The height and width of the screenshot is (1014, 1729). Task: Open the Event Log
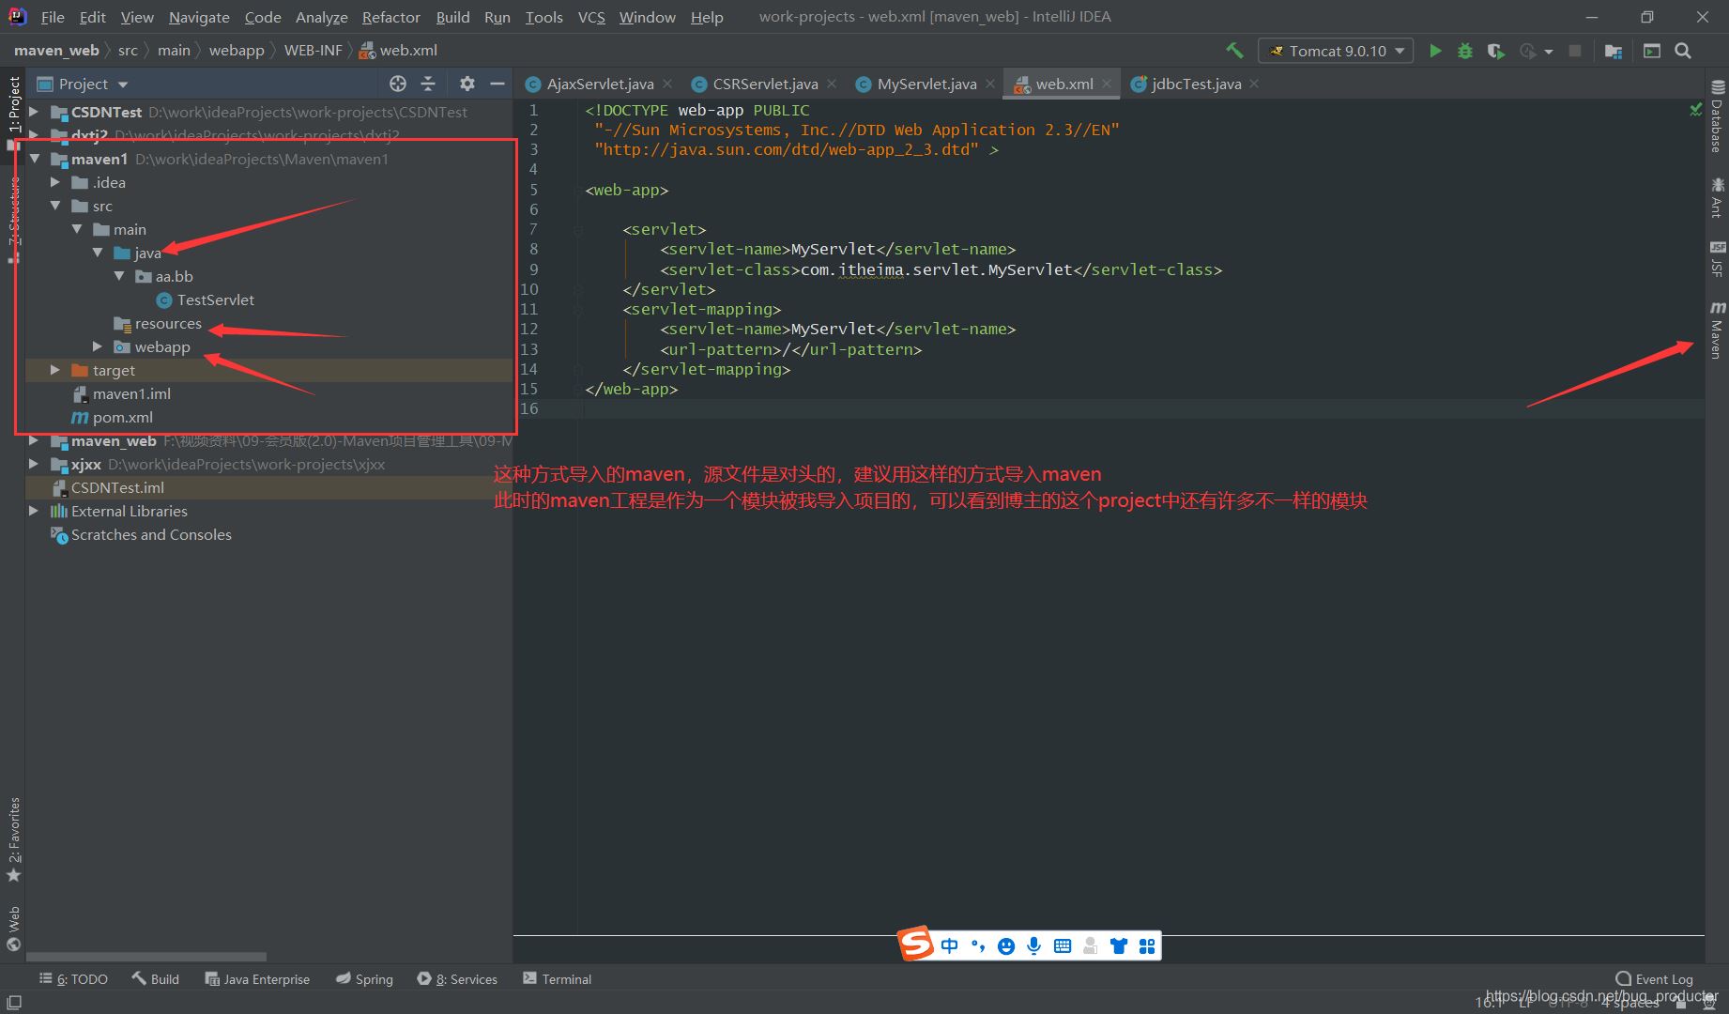1654,979
